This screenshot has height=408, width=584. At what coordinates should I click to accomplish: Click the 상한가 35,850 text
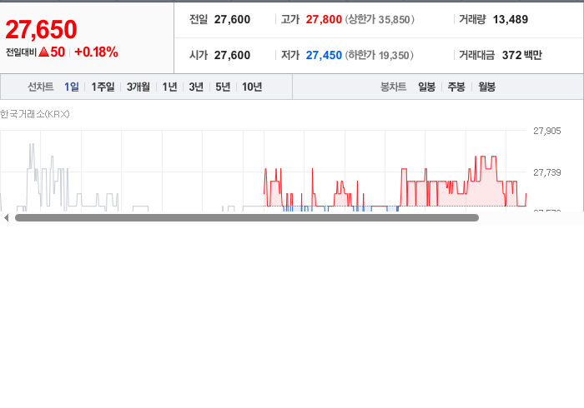tap(380, 19)
